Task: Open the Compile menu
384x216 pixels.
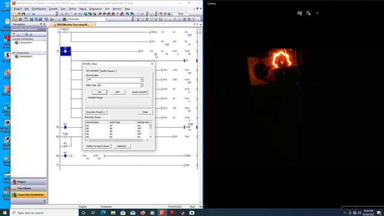Action: tap(53, 9)
